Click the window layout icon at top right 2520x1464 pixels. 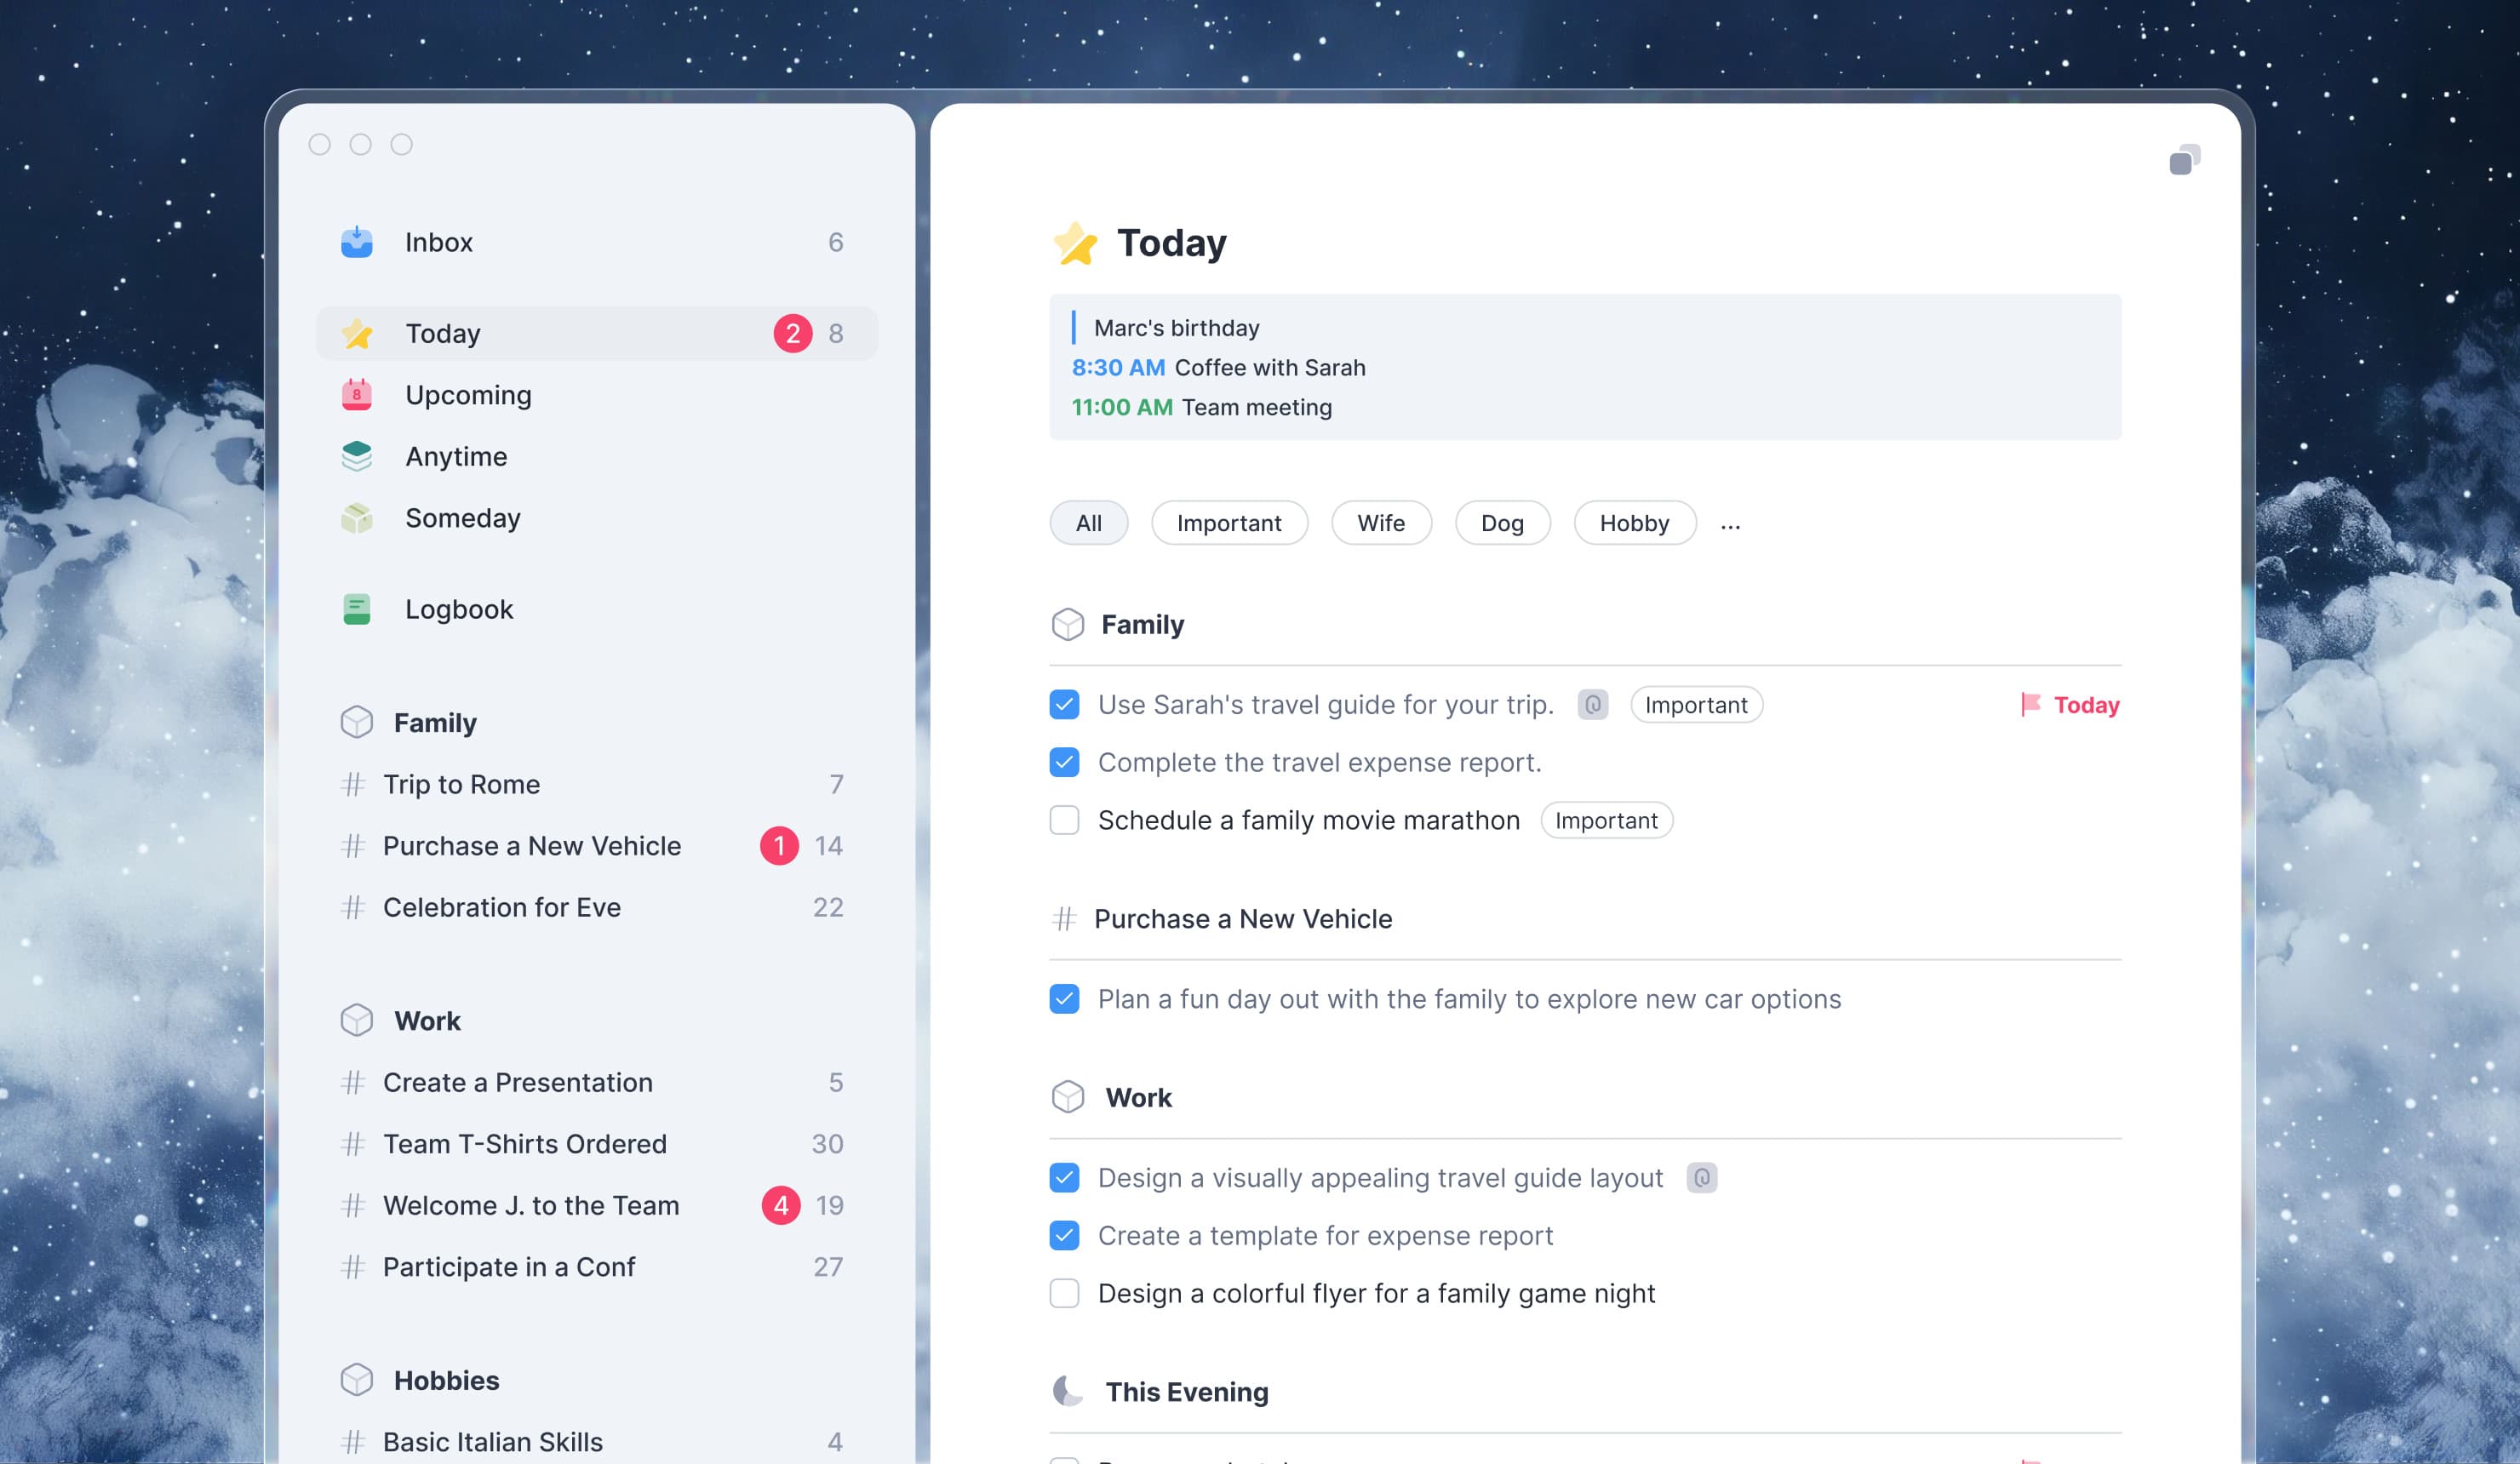click(2184, 160)
